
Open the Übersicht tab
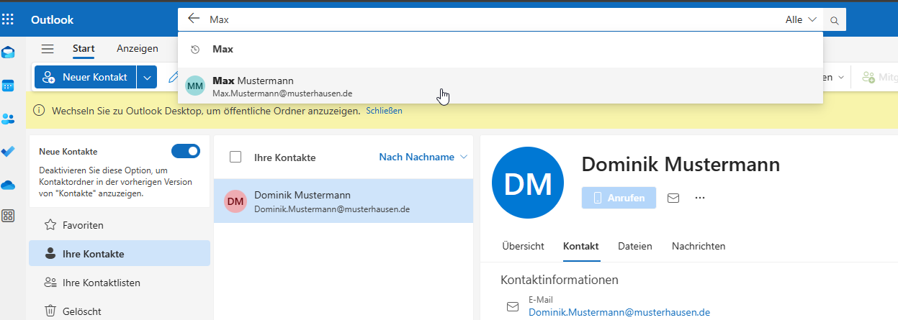pyautogui.click(x=523, y=246)
